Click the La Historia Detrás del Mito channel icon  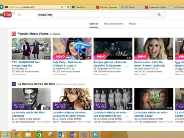(x=14, y=84)
